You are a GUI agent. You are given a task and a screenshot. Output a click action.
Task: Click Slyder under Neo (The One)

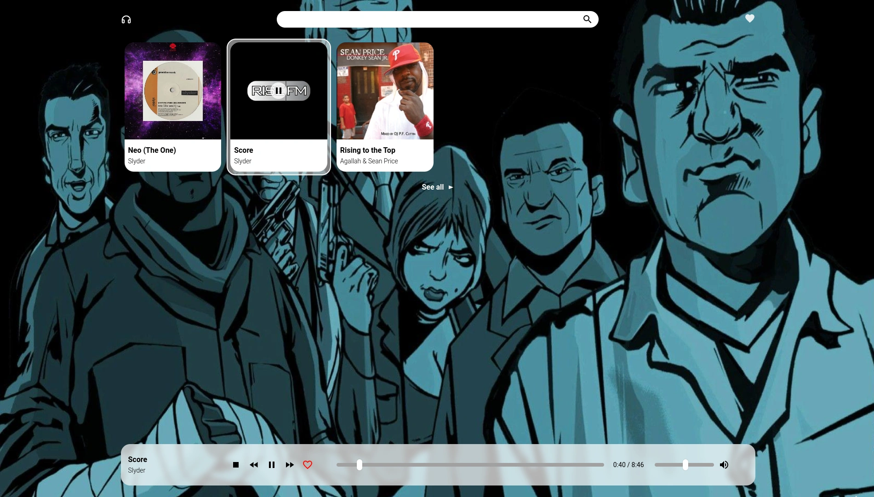tap(137, 161)
